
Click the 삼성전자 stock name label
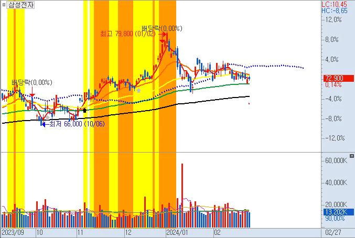click(20, 5)
